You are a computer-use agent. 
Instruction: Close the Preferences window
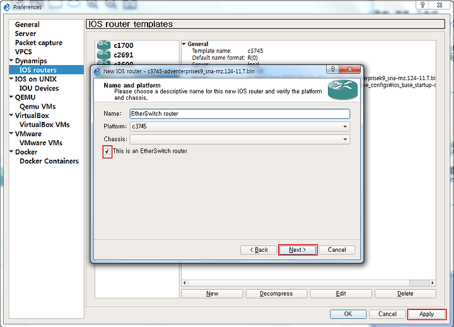click(x=439, y=4)
